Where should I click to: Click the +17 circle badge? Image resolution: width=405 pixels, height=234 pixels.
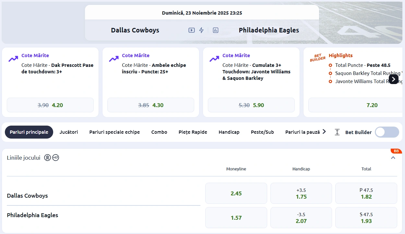point(56,158)
